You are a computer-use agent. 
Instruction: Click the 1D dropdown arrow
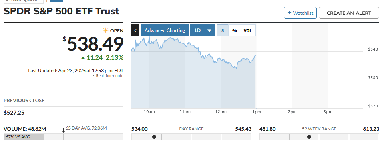(x=209, y=31)
